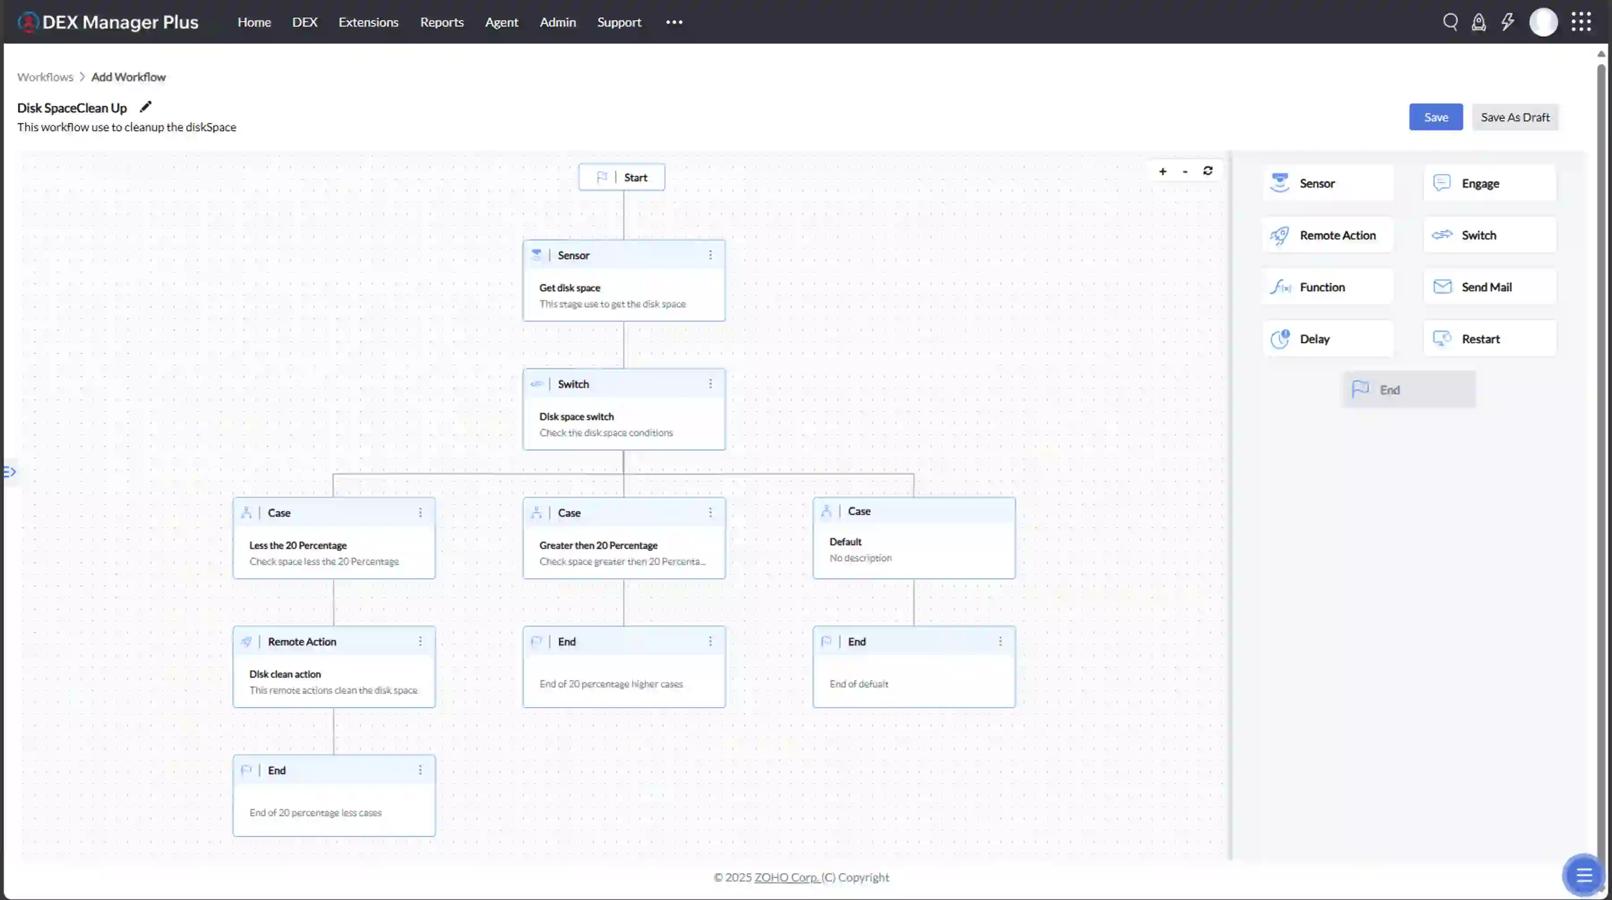
Task: Open three-dot menu on Switch node
Action: click(710, 384)
